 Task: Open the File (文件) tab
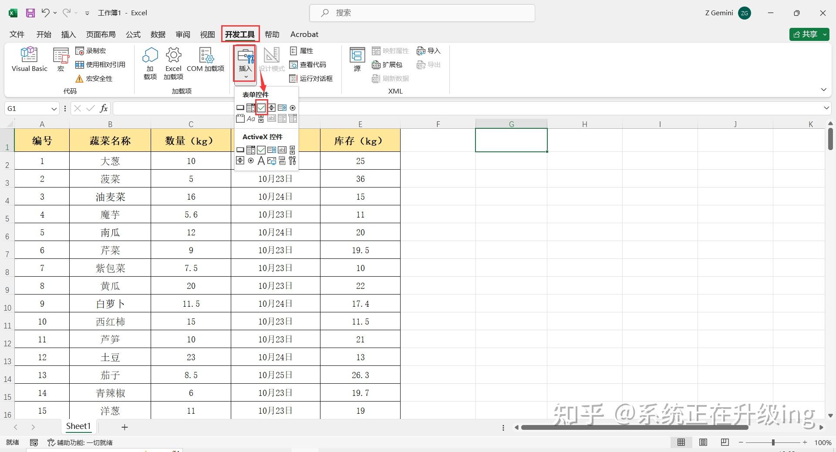pos(17,34)
